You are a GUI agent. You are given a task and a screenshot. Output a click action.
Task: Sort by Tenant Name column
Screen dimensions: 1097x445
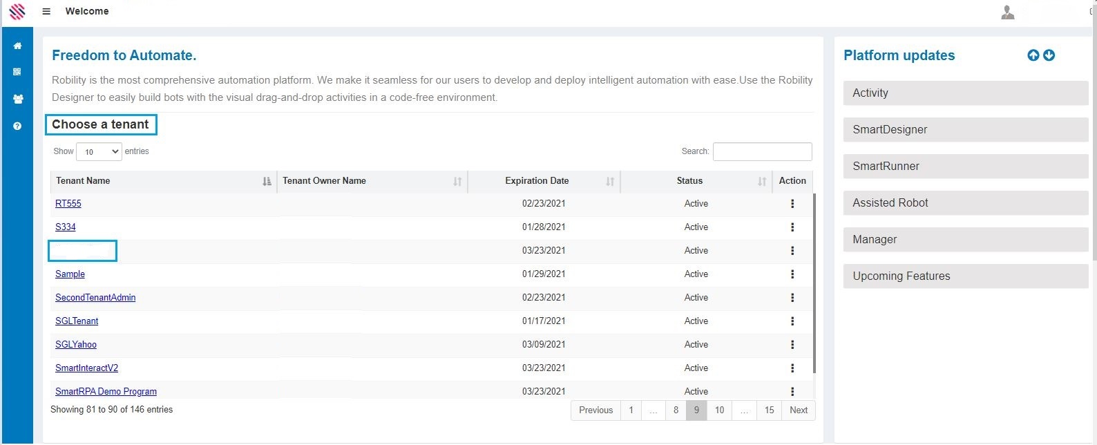point(163,181)
